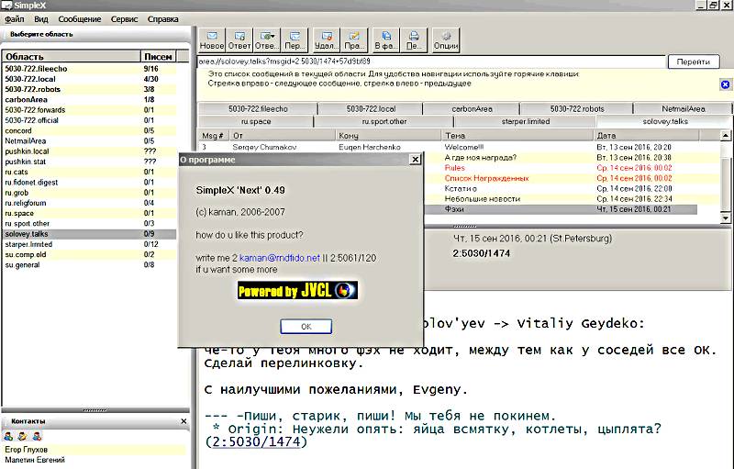Click the area URL address field
Viewport: 734px width, 469px height.
pos(431,61)
